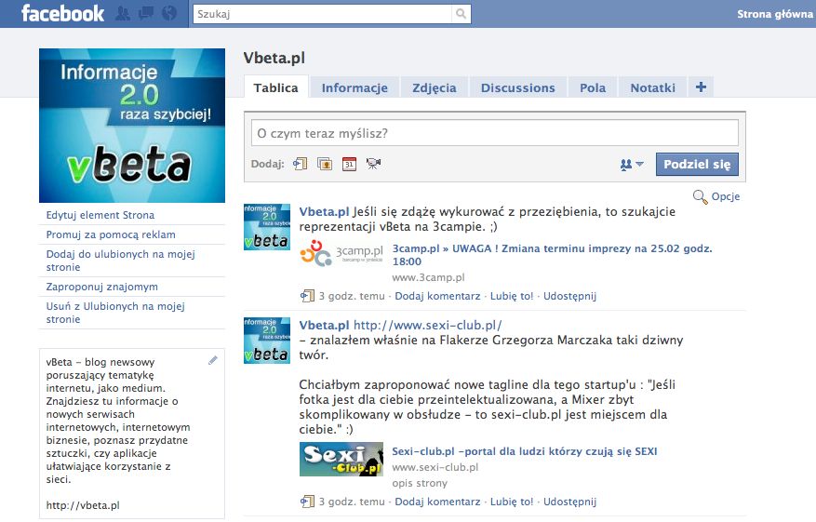Viewport: 816px width, 522px height.
Task: Click the link icon beside 3camp post timestamp
Action: point(308,296)
